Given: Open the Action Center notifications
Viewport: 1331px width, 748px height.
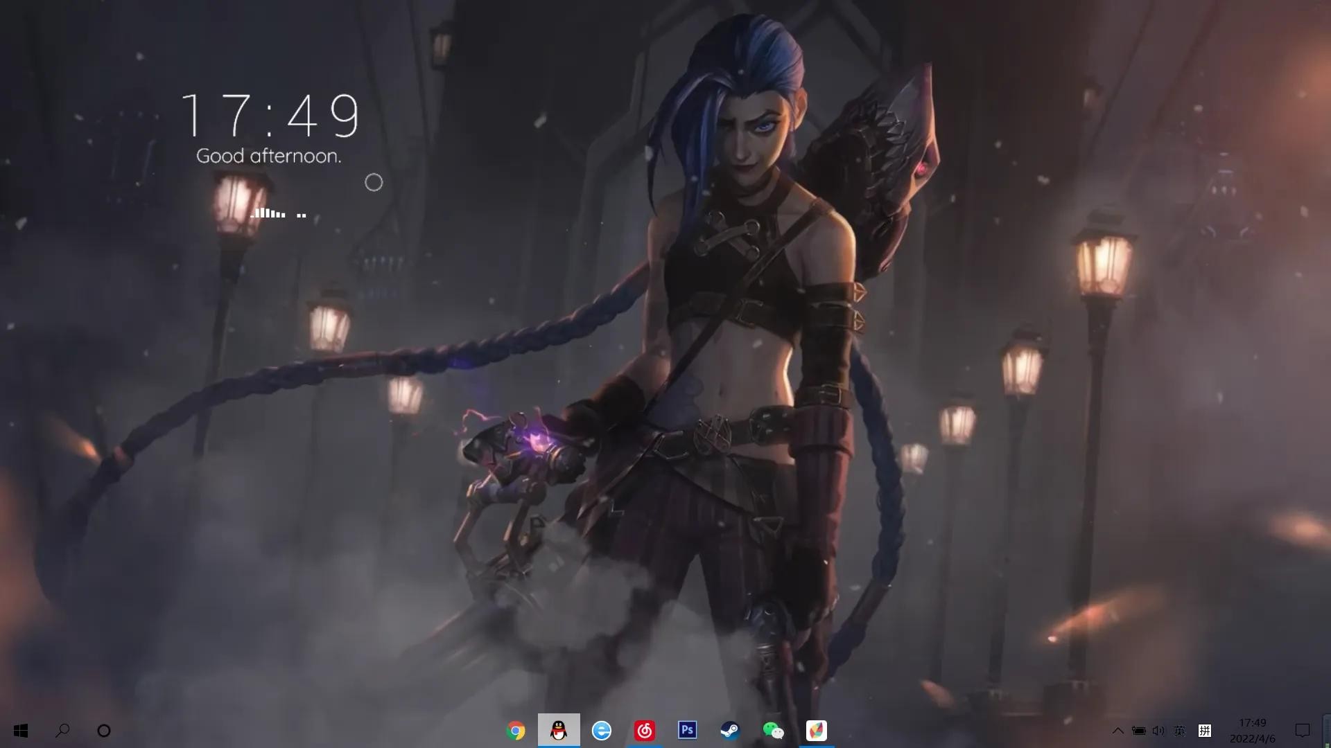Looking at the screenshot, I should [x=1303, y=731].
